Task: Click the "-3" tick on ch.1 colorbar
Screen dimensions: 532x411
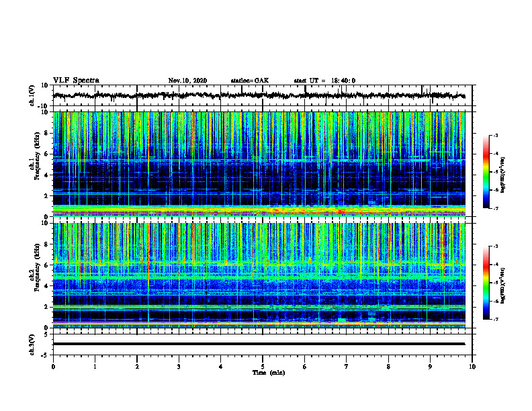Action: (x=496, y=135)
